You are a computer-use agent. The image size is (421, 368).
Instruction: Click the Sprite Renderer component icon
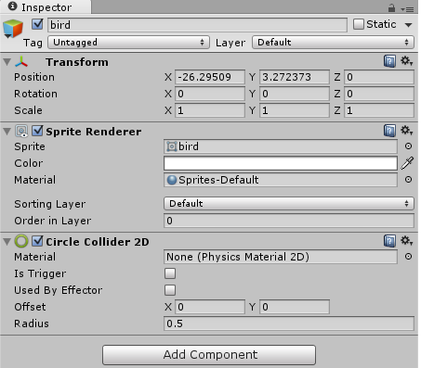[21, 132]
